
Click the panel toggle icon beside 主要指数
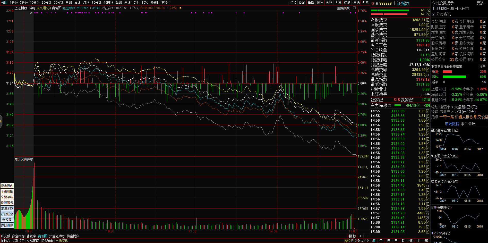(354, 8)
